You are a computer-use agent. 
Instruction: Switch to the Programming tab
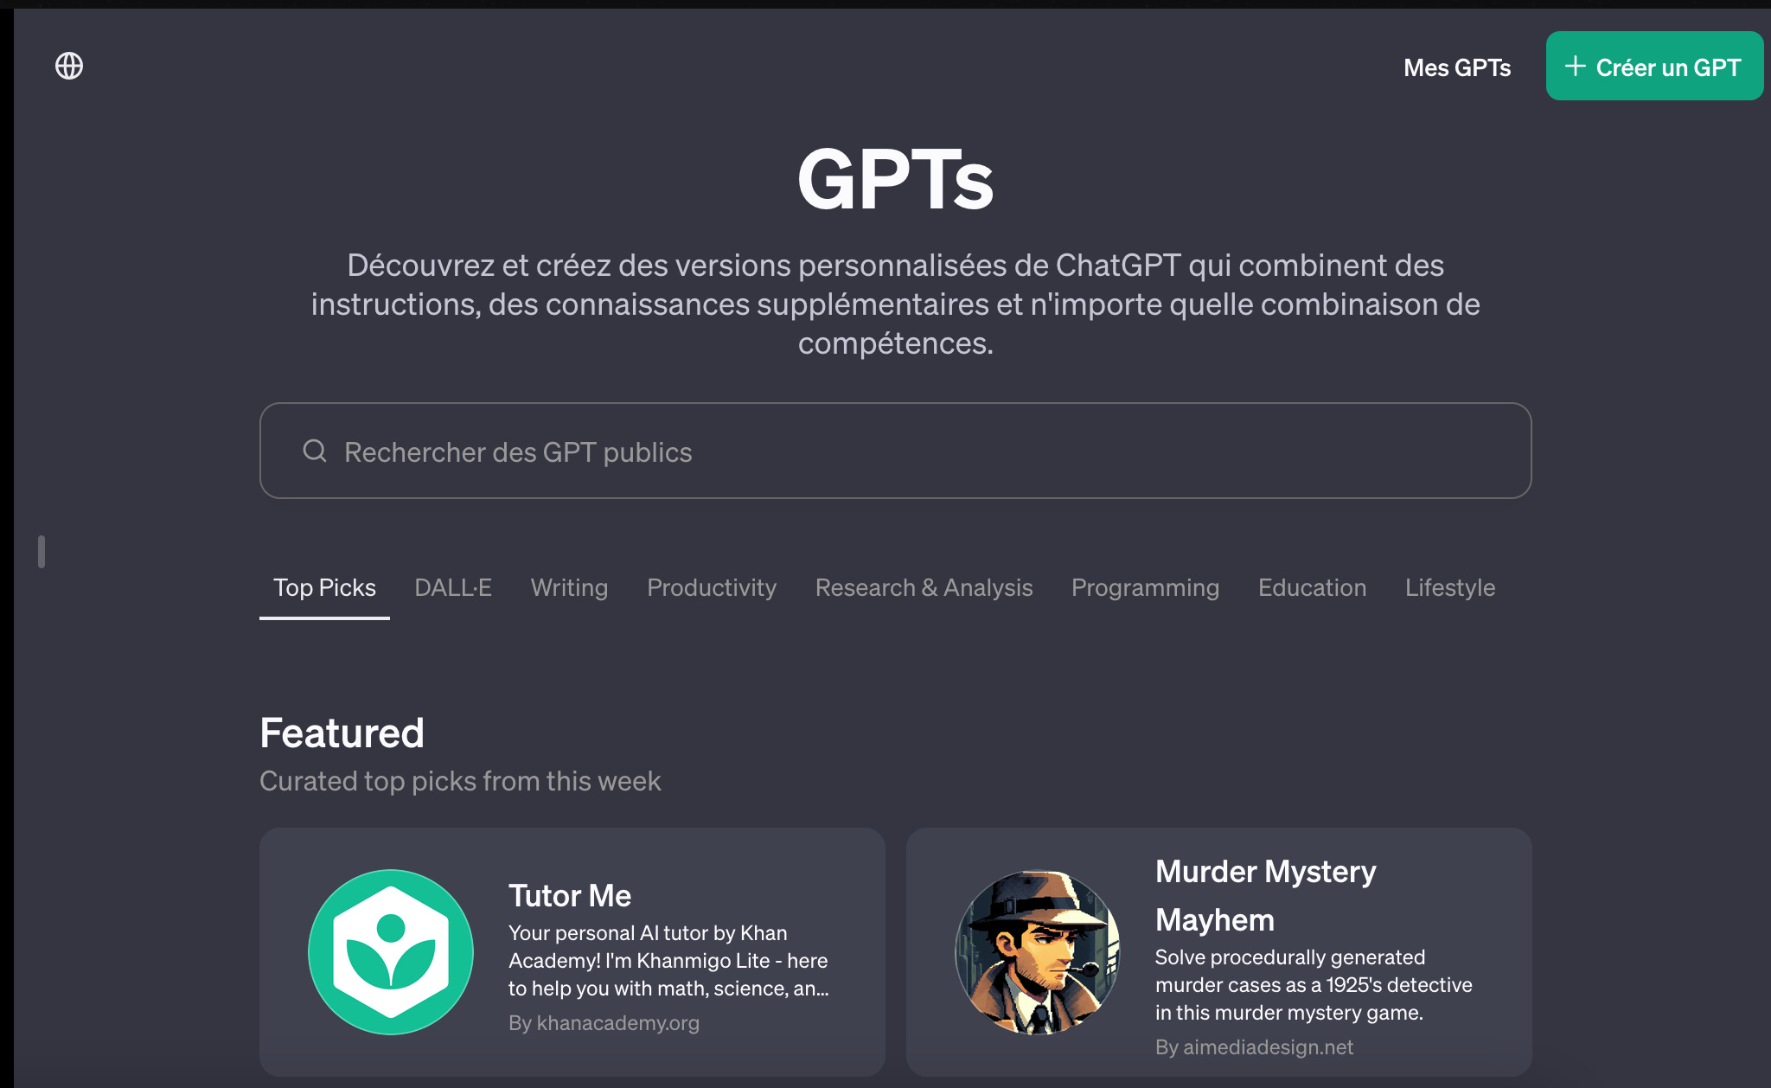click(x=1145, y=588)
